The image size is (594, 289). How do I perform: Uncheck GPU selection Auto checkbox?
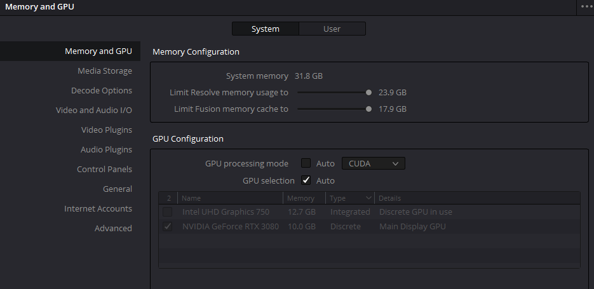[306, 180]
